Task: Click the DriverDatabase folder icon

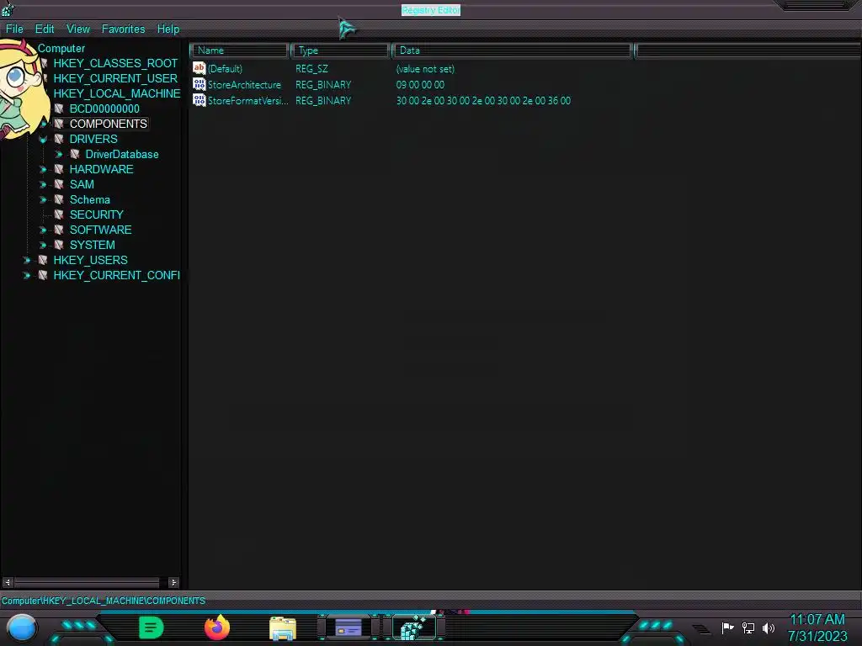Action: pyautogui.click(x=75, y=155)
